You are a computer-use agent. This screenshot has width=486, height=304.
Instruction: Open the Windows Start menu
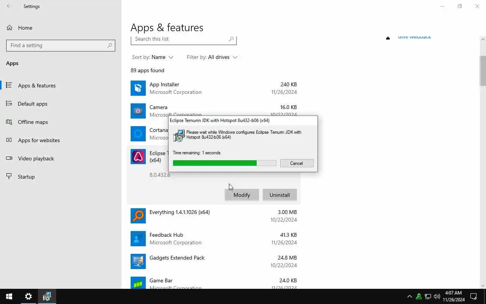pyautogui.click(x=9, y=296)
